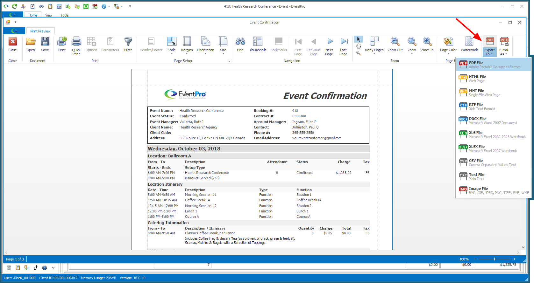Click the Page 1 of 3 indicator

coord(15,259)
